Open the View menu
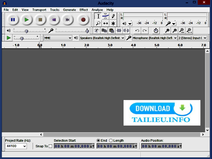This screenshot has width=212, height=159. tap(25, 10)
